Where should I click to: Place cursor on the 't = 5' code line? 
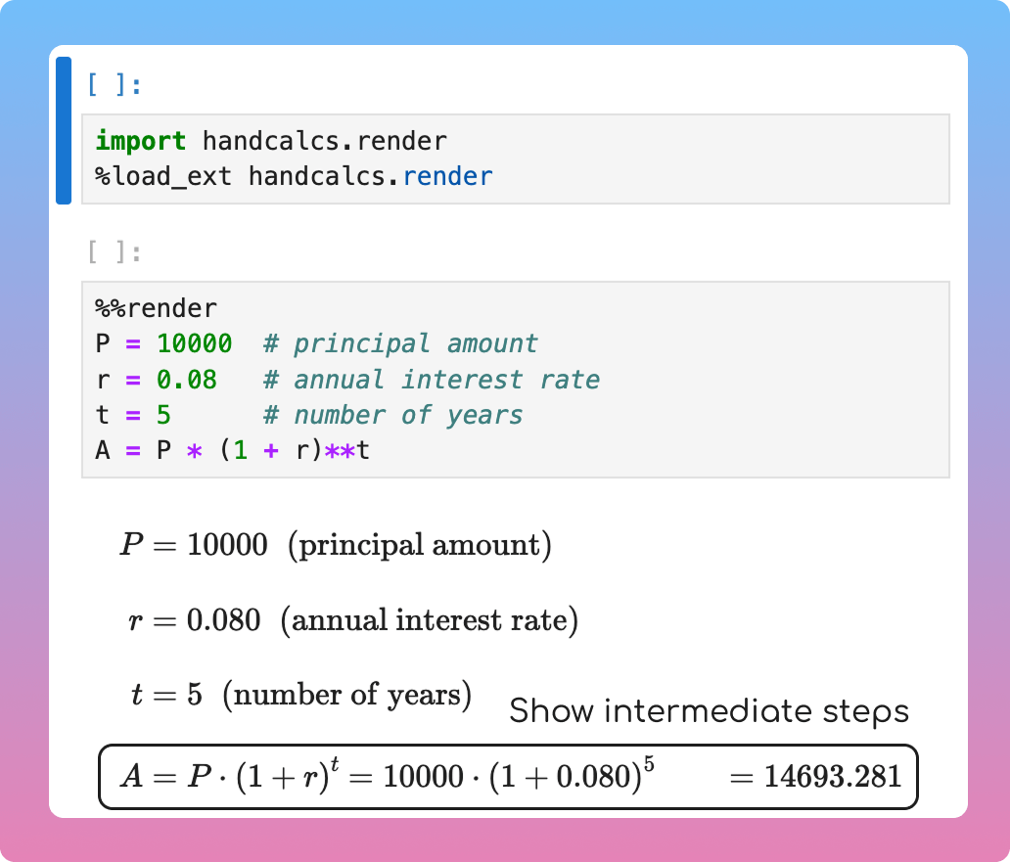133,415
